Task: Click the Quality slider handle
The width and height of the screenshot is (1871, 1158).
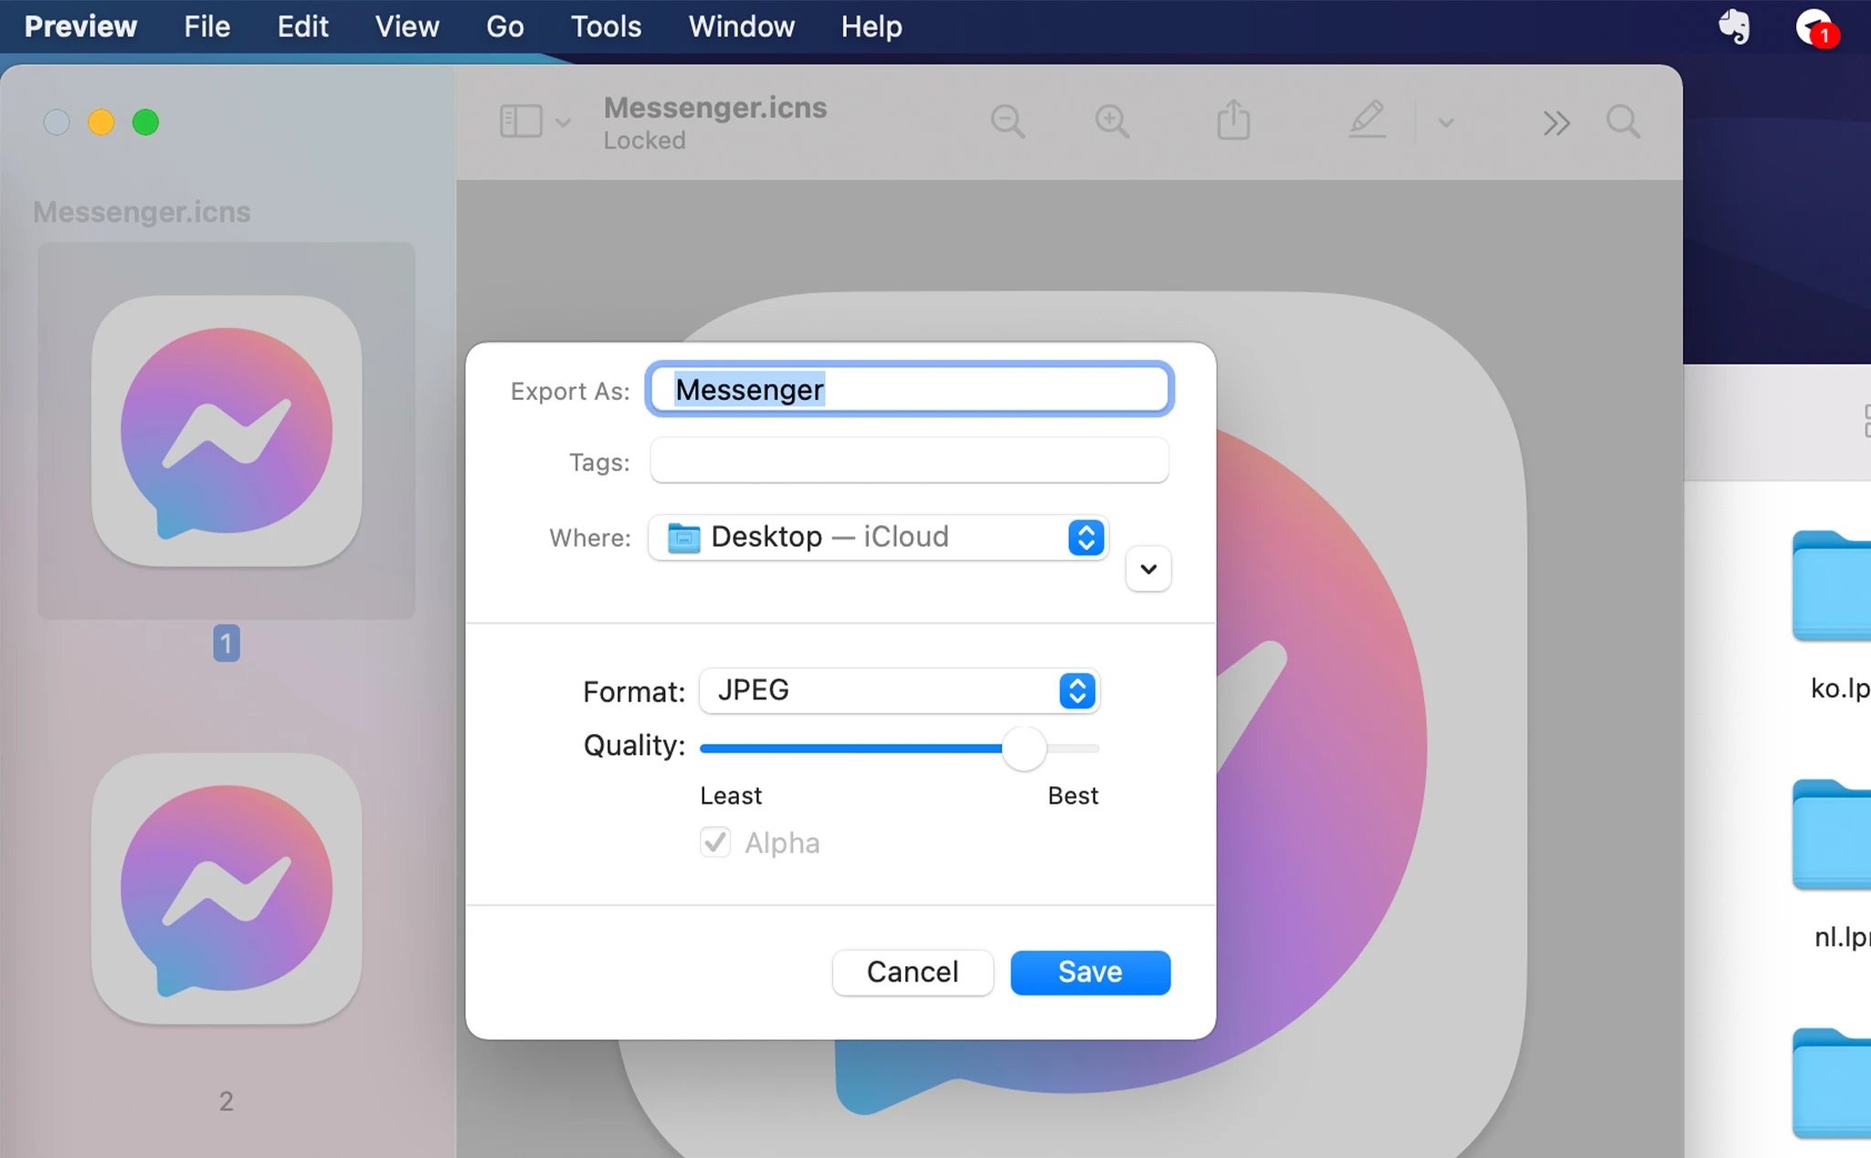Action: coord(1023,749)
